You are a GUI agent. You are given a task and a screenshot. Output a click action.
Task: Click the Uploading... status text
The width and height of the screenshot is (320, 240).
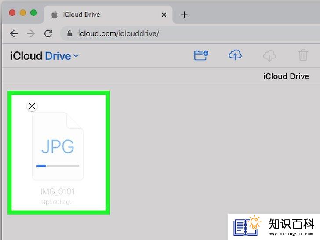58,202
